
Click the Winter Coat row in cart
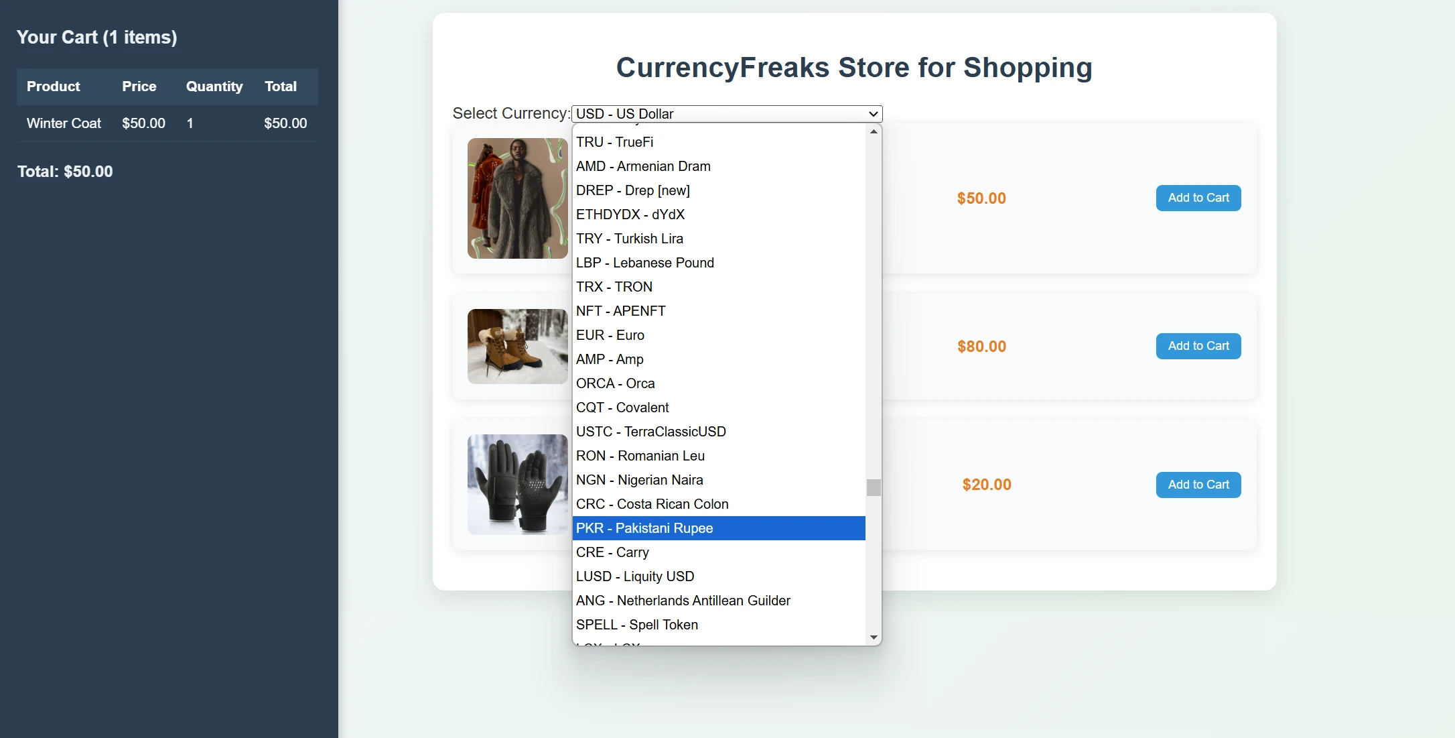point(63,123)
